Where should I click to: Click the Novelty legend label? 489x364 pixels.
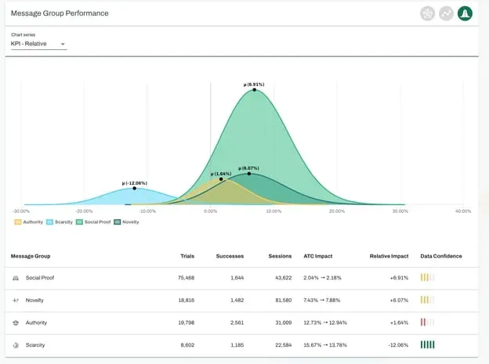(x=131, y=222)
